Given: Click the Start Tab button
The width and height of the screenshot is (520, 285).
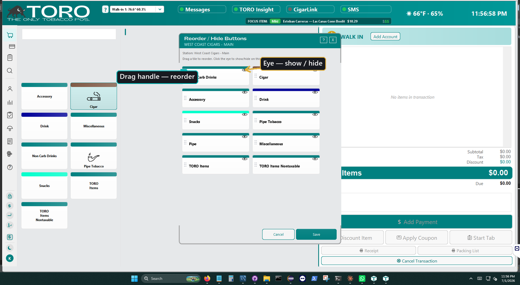Looking at the screenshot, I should point(481,237).
